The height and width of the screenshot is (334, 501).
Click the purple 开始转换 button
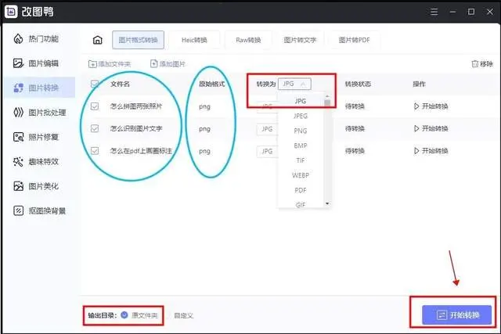pyautogui.click(x=456, y=314)
